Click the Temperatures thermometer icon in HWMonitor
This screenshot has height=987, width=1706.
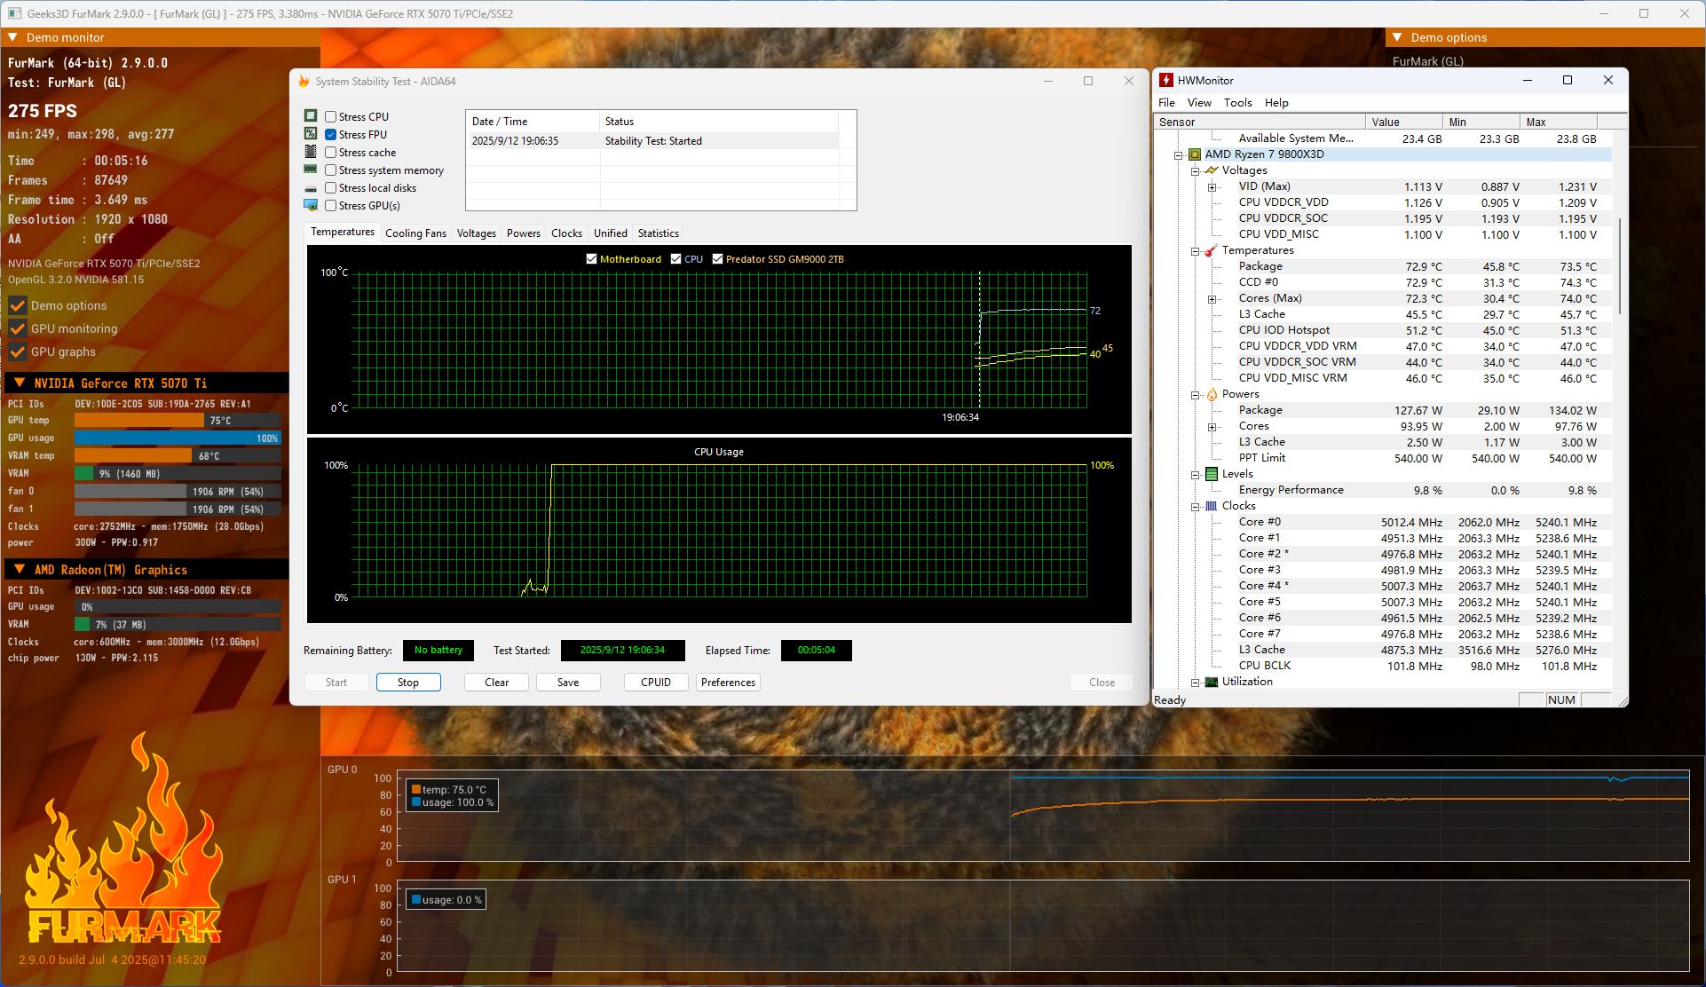(x=1212, y=250)
